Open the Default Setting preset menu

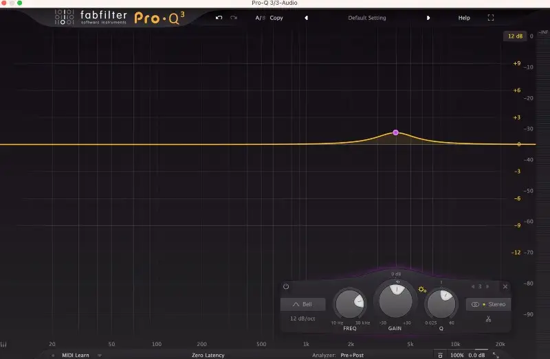click(367, 18)
